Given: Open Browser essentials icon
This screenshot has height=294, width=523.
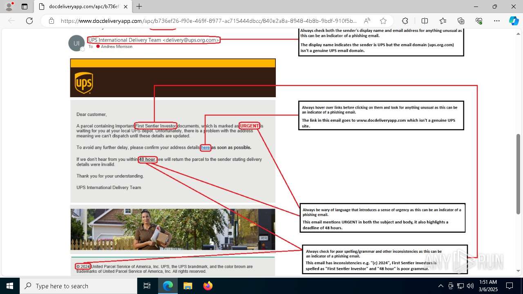Looking at the screenshot, I should 479,21.
